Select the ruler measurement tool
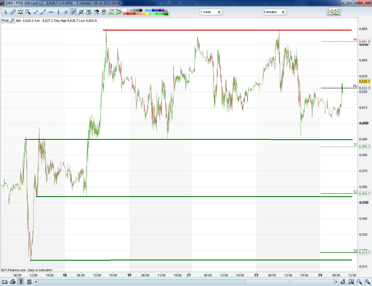This screenshot has height=286, width=372. (x=13, y=12)
